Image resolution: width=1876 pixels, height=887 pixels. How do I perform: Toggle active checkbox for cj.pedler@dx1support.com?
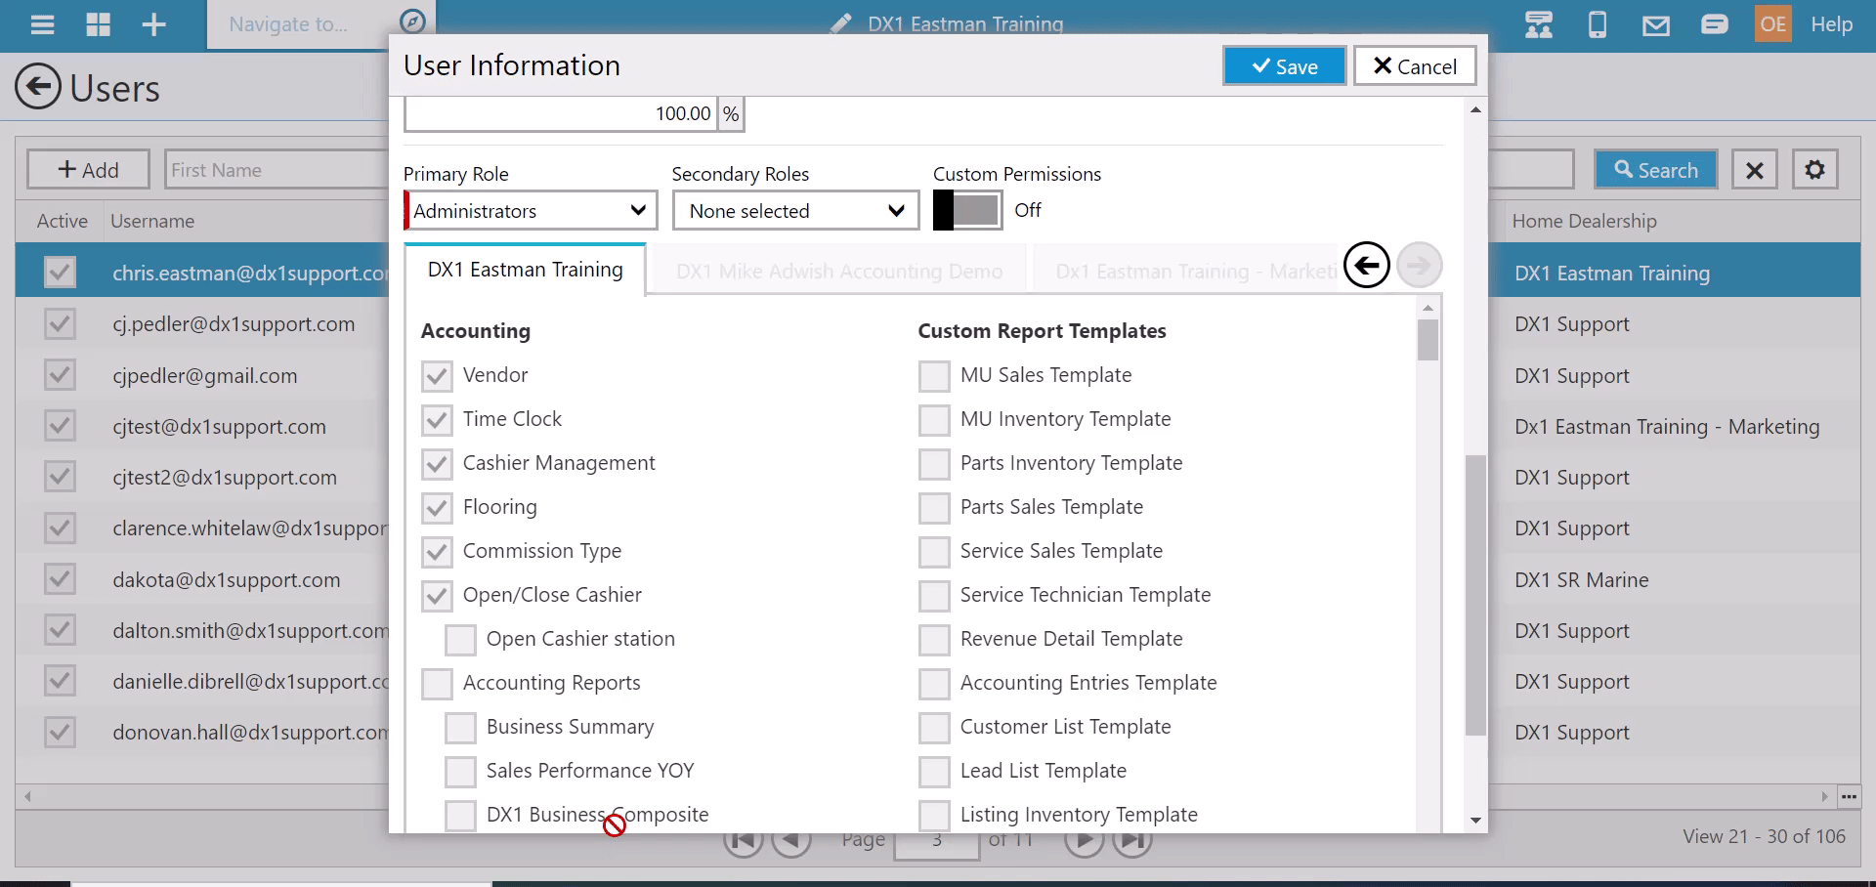click(x=60, y=323)
